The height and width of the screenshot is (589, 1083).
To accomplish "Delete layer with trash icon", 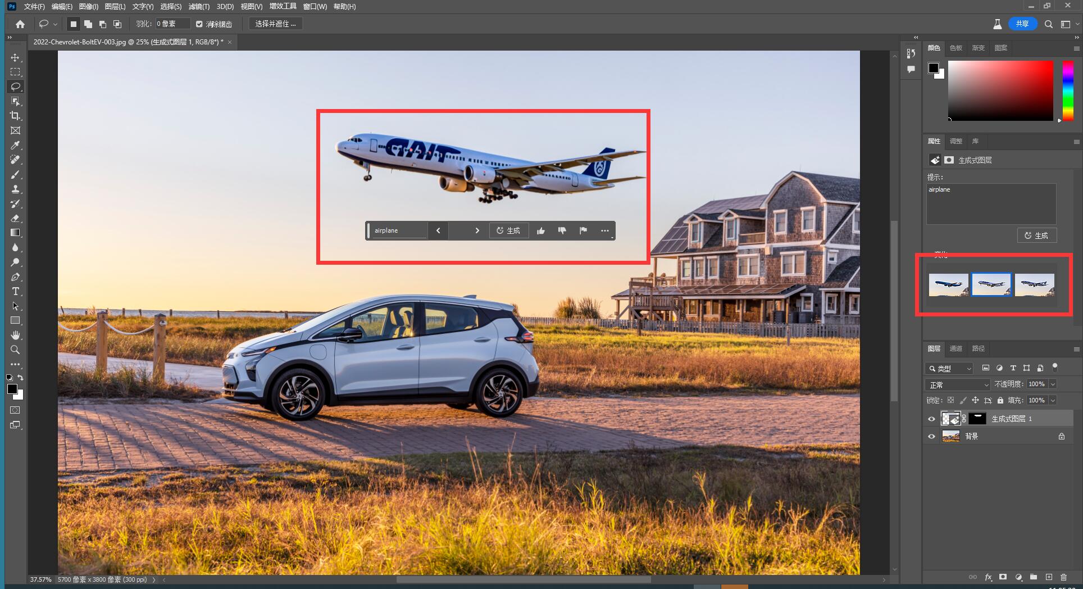I will (1063, 577).
